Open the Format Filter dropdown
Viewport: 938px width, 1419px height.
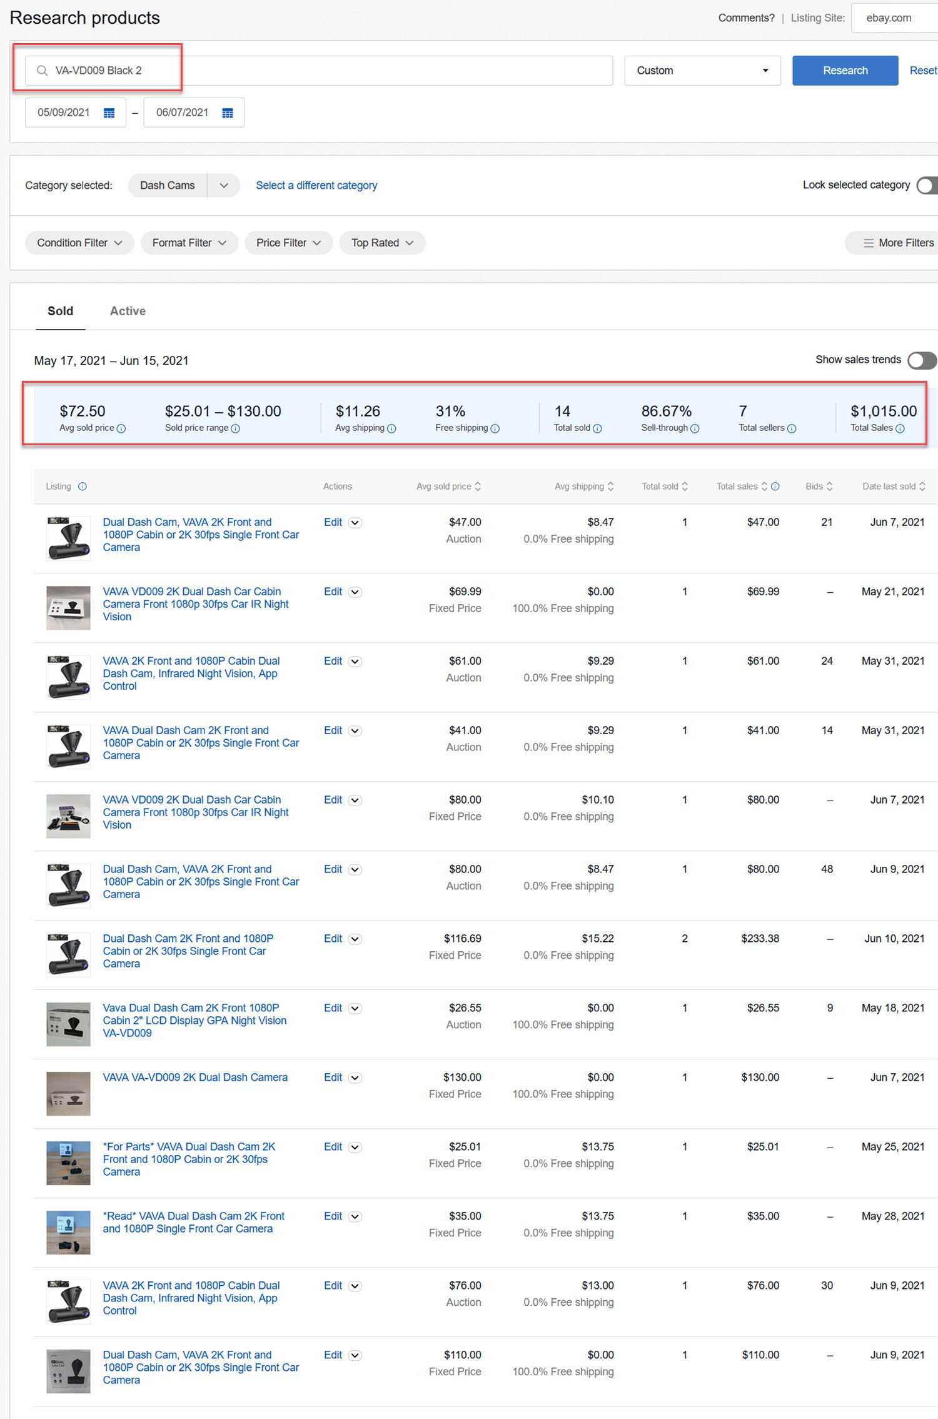point(189,243)
